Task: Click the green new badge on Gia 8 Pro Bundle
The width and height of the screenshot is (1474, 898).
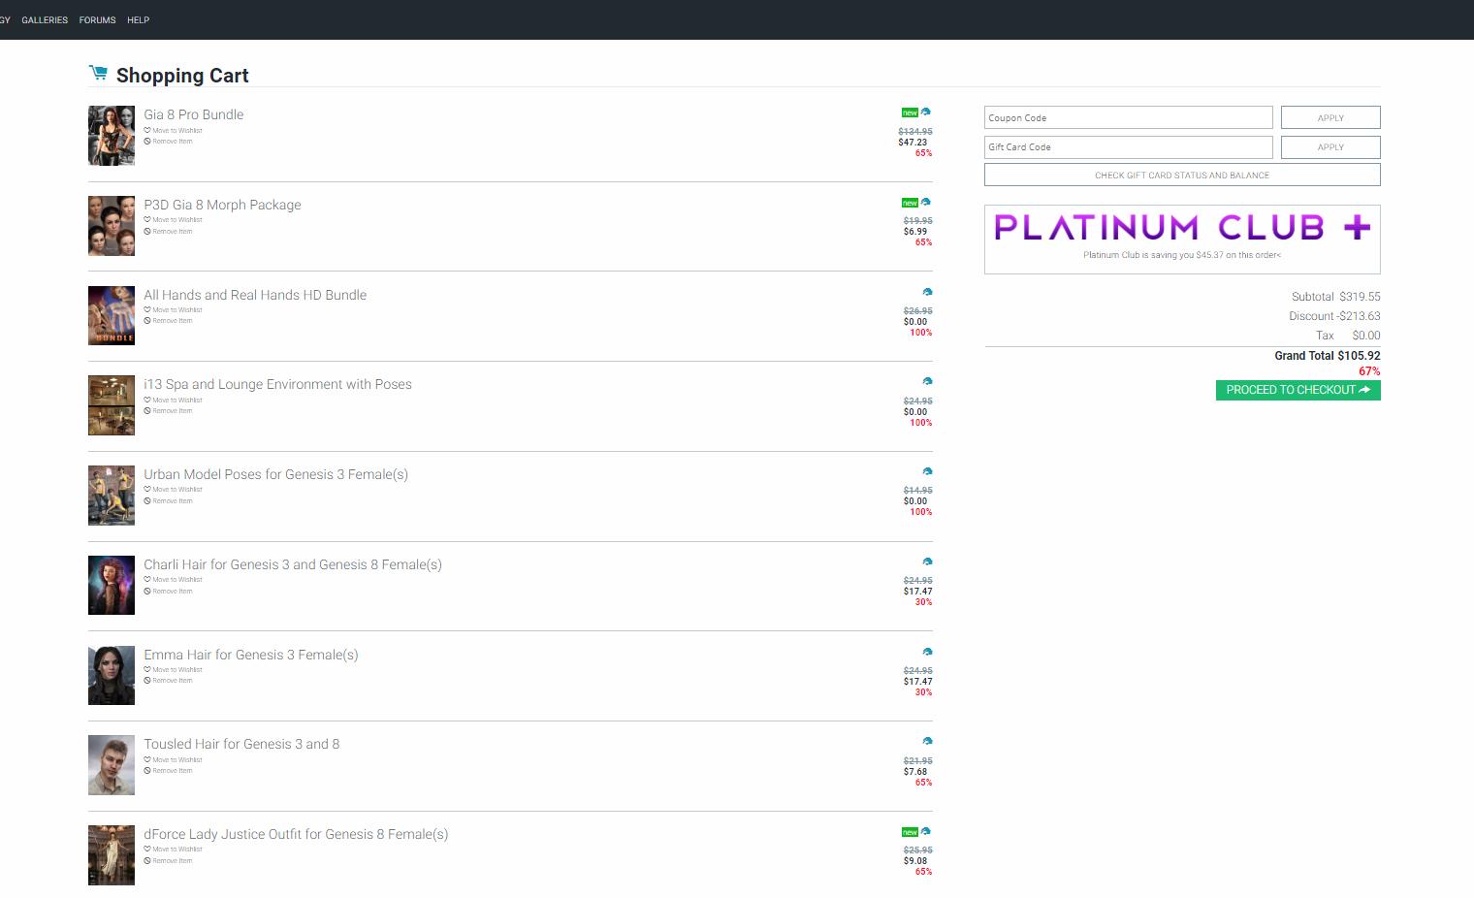Action: click(x=910, y=112)
